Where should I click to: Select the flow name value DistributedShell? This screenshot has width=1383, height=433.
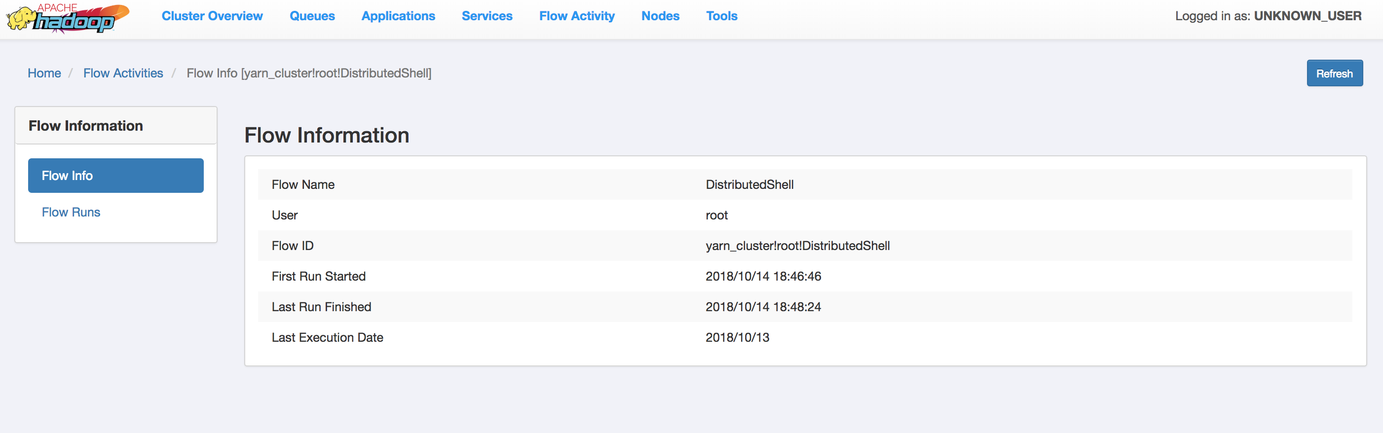click(x=749, y=184)
